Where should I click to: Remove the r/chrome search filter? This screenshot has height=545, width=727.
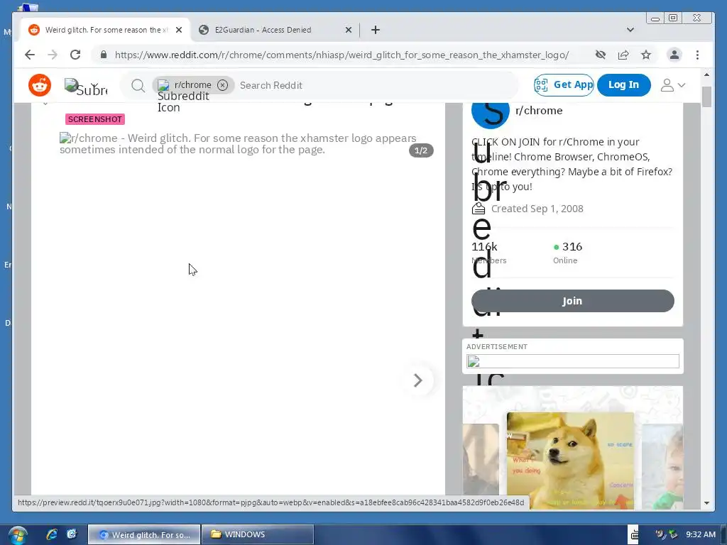point(222,85)
